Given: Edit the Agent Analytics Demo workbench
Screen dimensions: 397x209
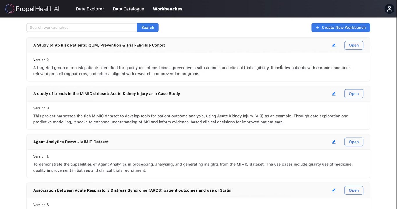Looking at the screenshot, I should click(334, 142).
